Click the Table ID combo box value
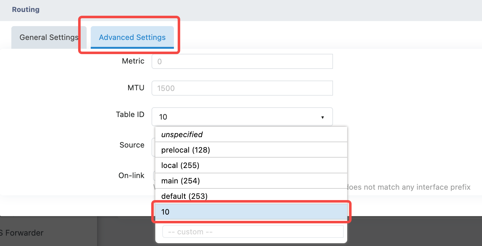 tap(236, 117)
